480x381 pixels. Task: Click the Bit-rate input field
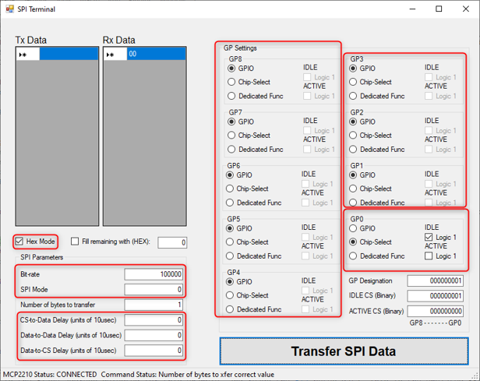[x=154, y=274]
